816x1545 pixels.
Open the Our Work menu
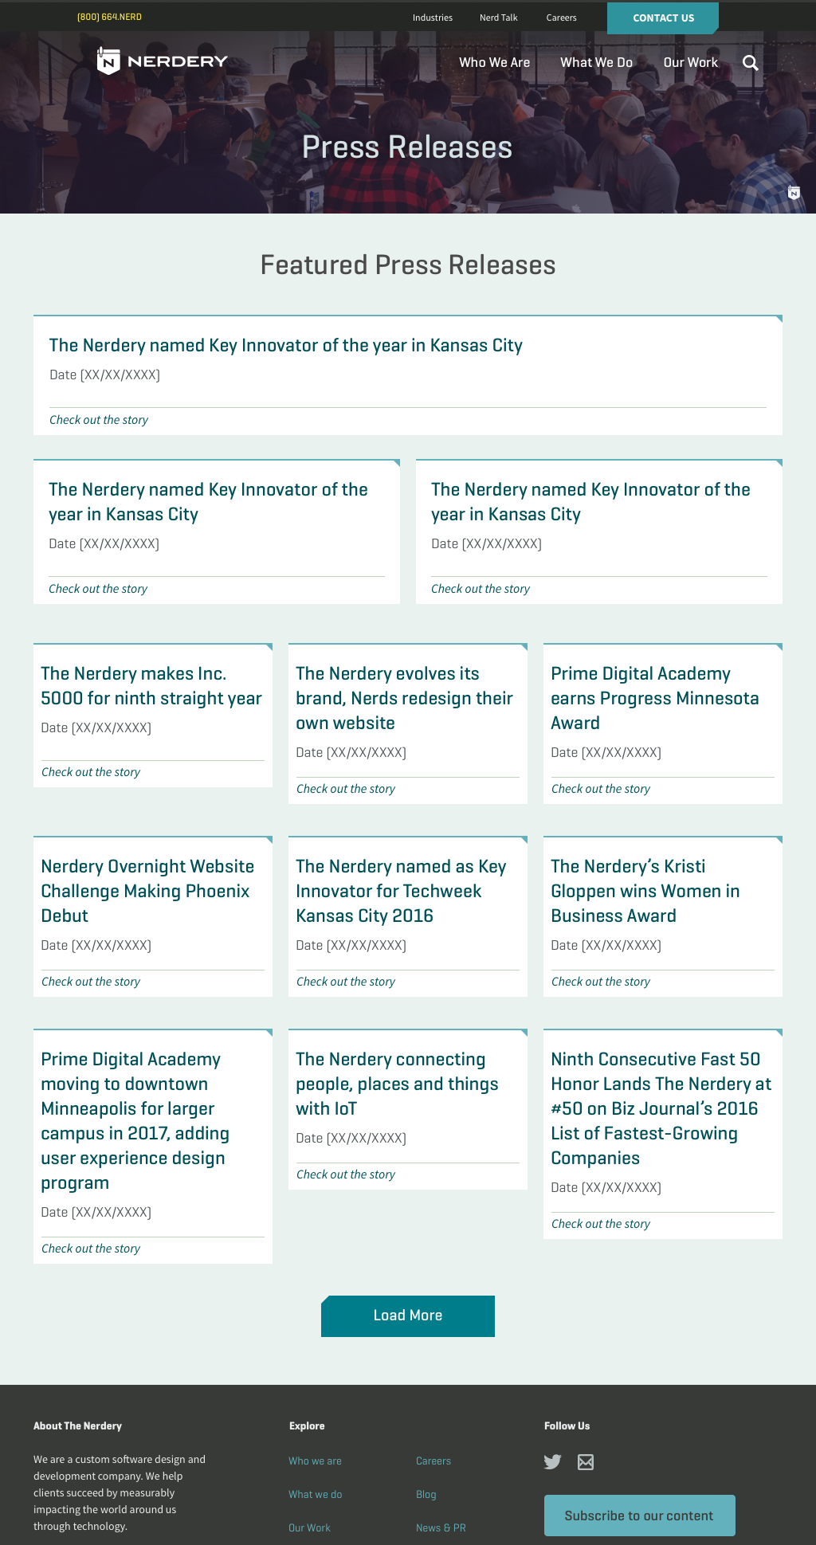click(x=691, y=62)
